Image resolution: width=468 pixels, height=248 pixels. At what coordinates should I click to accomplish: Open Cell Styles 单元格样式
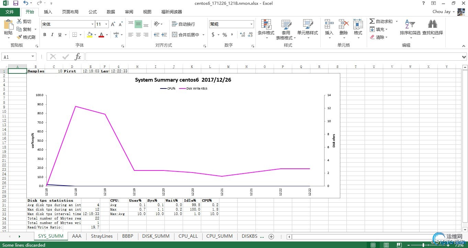(x=308, y=29)
